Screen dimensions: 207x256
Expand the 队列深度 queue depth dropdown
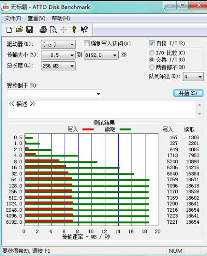(193, 77)
